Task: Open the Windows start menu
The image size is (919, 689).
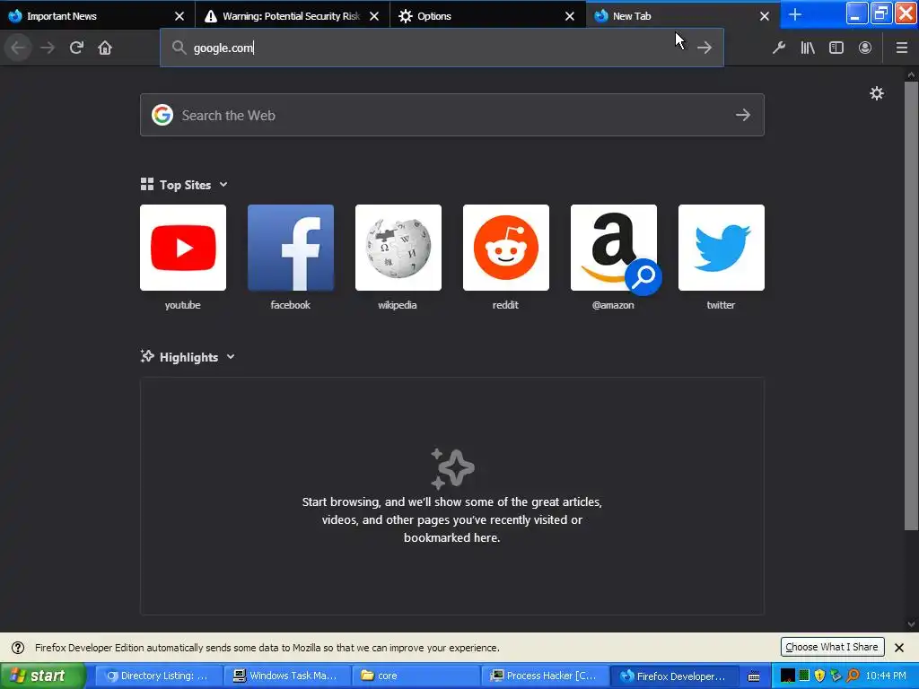Action: [43, 676]
